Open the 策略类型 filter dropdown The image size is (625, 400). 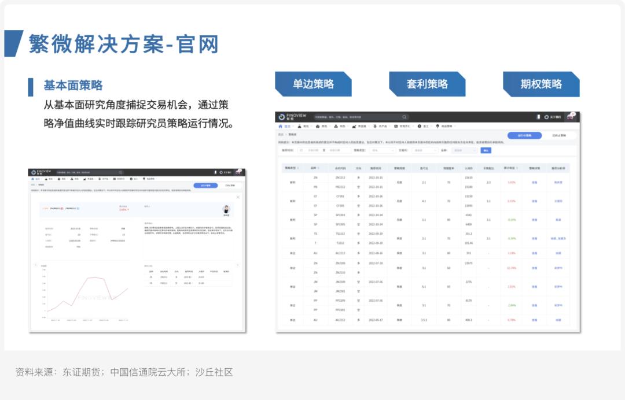(383, 150)
